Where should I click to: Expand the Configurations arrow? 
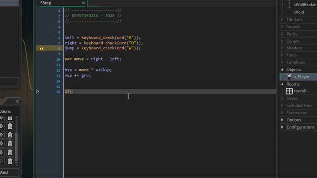282,127
